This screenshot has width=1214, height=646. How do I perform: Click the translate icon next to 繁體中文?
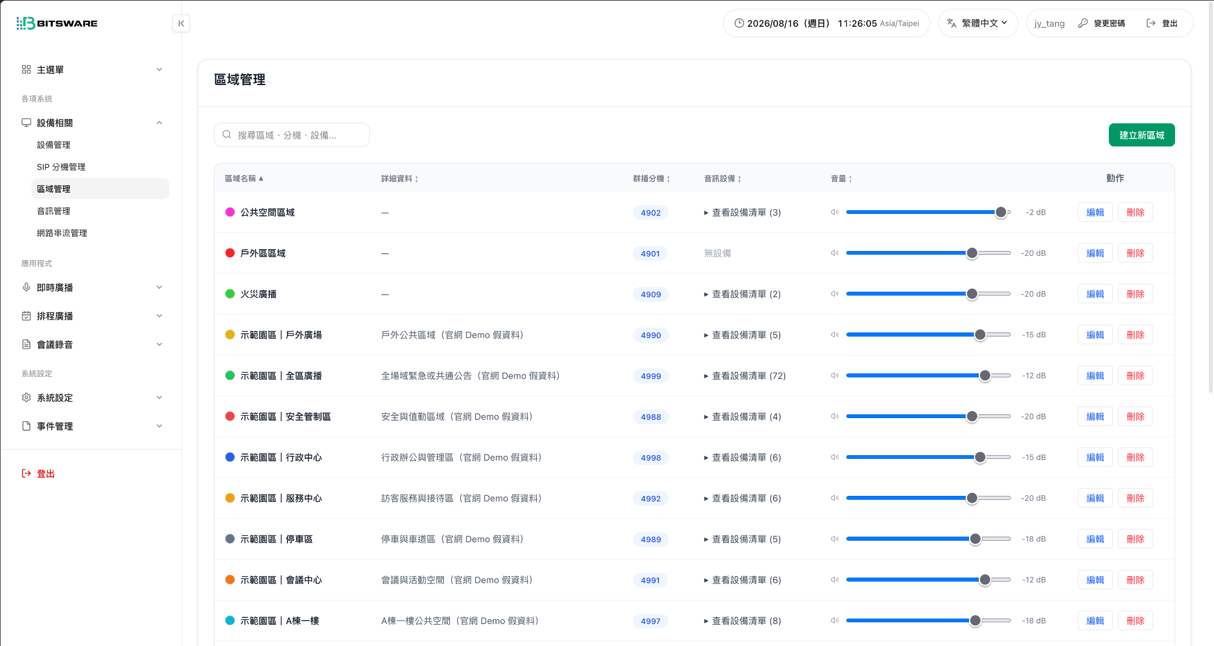(x=952, y=23)
